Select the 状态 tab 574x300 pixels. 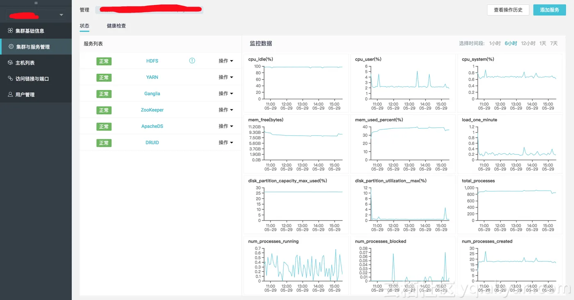84,26
